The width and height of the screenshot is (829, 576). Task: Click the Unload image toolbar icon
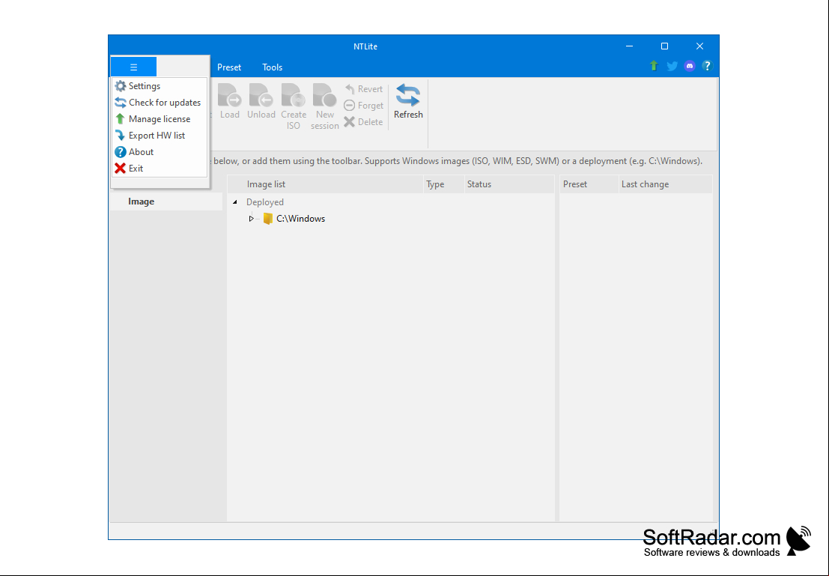(261, 96)
